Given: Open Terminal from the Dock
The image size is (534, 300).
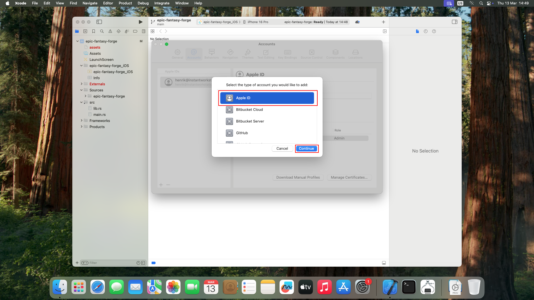Looking at the screenshot, I should [x=409, y=287].
